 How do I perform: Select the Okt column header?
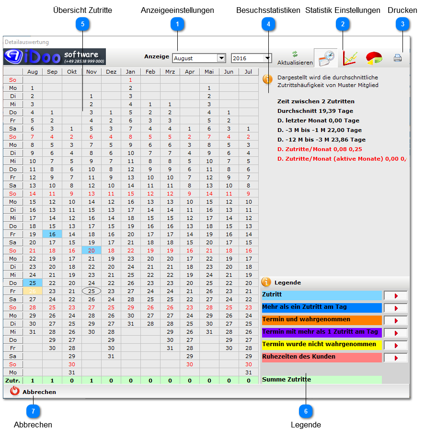coord(72,72)
